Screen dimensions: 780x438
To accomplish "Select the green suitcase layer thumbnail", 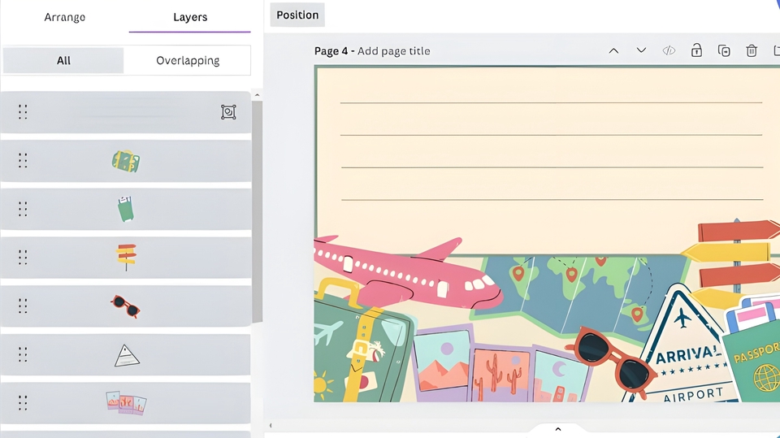I will (x=126, y=161).
